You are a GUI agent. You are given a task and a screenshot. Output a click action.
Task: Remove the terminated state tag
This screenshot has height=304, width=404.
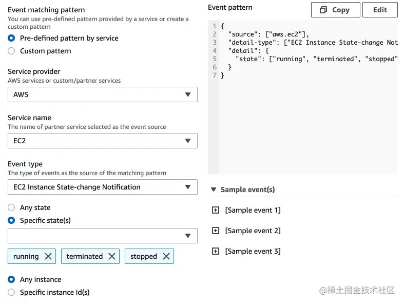click(x=112, y=256)
